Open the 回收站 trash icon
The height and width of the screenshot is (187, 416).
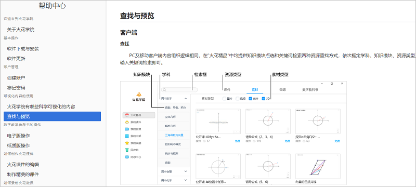pos(127,150)
